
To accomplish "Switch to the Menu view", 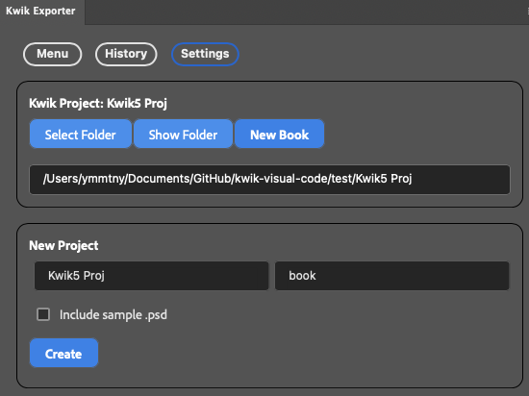I will (x=52, y=54).
